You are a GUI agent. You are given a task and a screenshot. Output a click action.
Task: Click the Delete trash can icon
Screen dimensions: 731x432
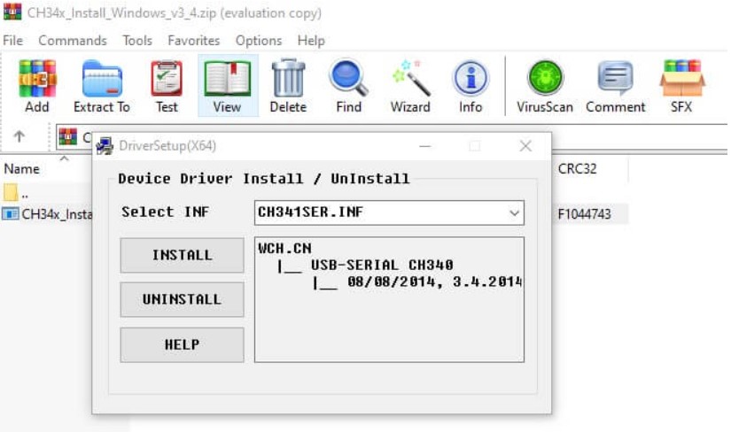[288, 86]
